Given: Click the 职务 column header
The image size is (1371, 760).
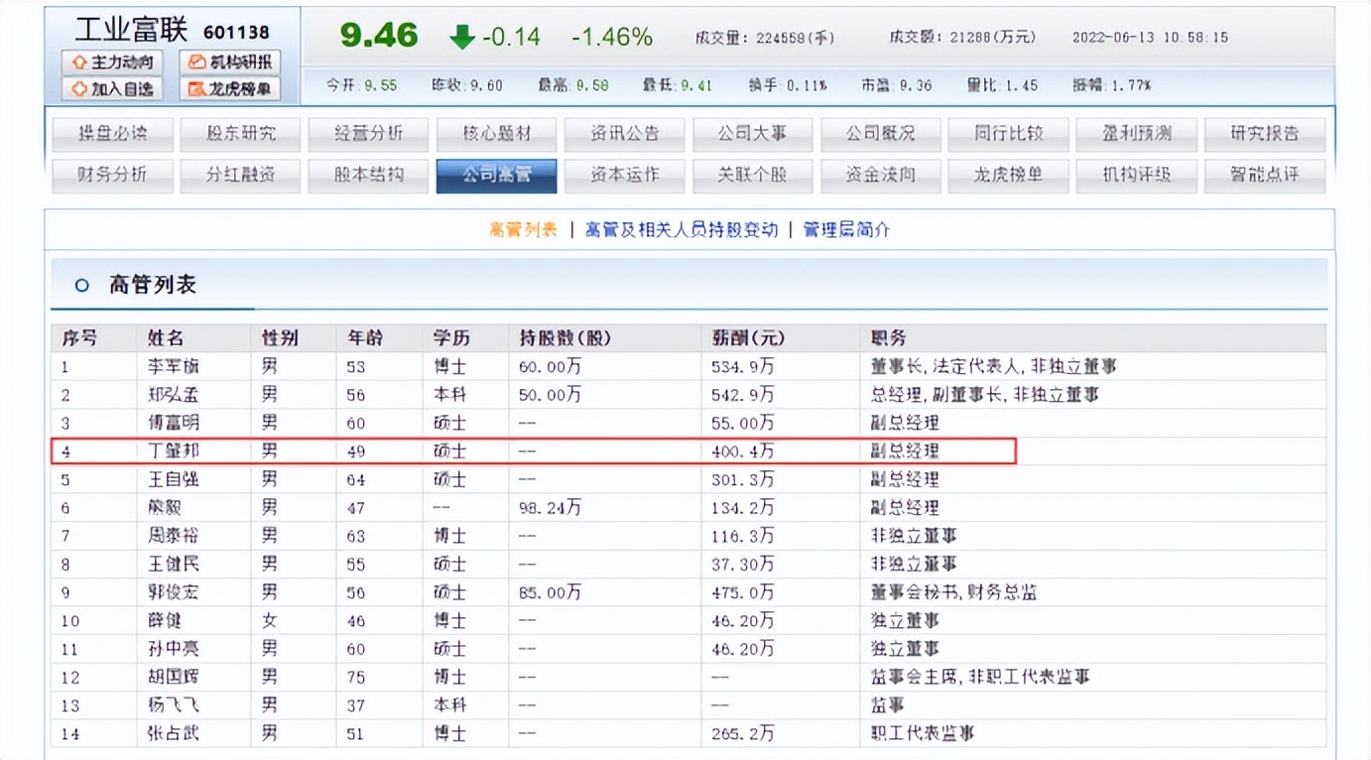Looking at the screenshot, I should pos(888,338).
